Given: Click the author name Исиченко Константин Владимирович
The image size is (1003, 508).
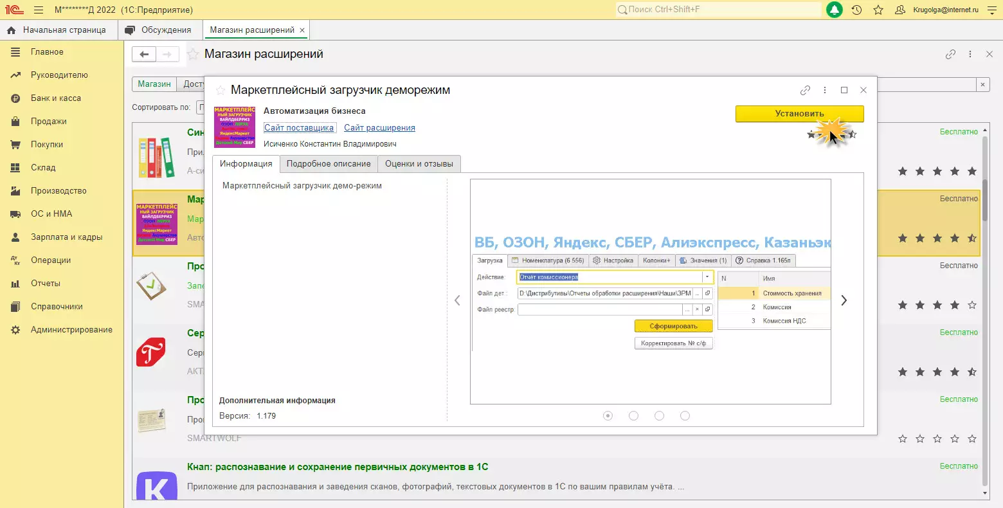Looking at the screenshot, I should point(330,144).
